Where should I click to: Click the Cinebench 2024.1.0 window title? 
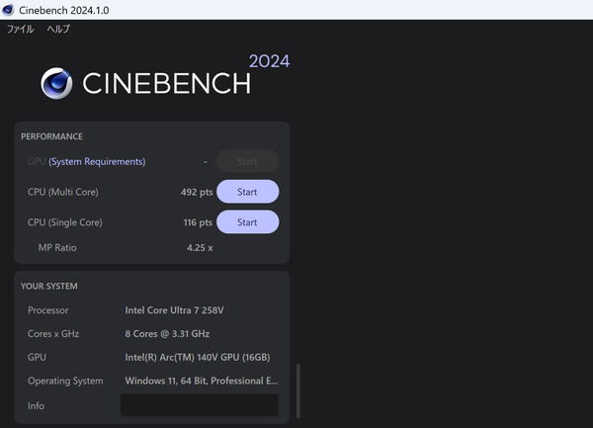64,10
